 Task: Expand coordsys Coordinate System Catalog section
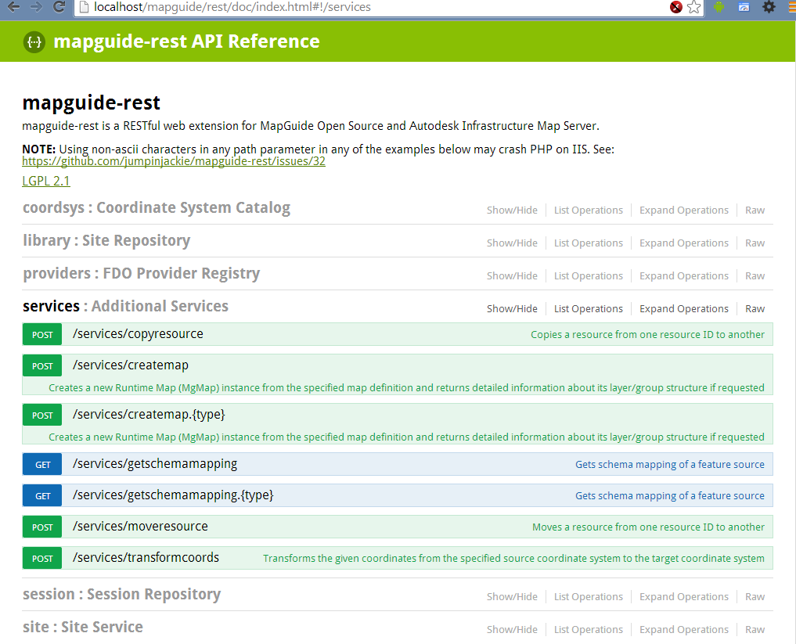pyautogui.click(x=157, y=208)
